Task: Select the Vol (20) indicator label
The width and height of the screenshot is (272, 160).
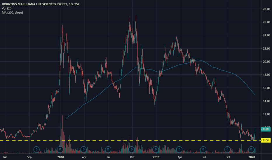Action: click(x=7, y=8)
